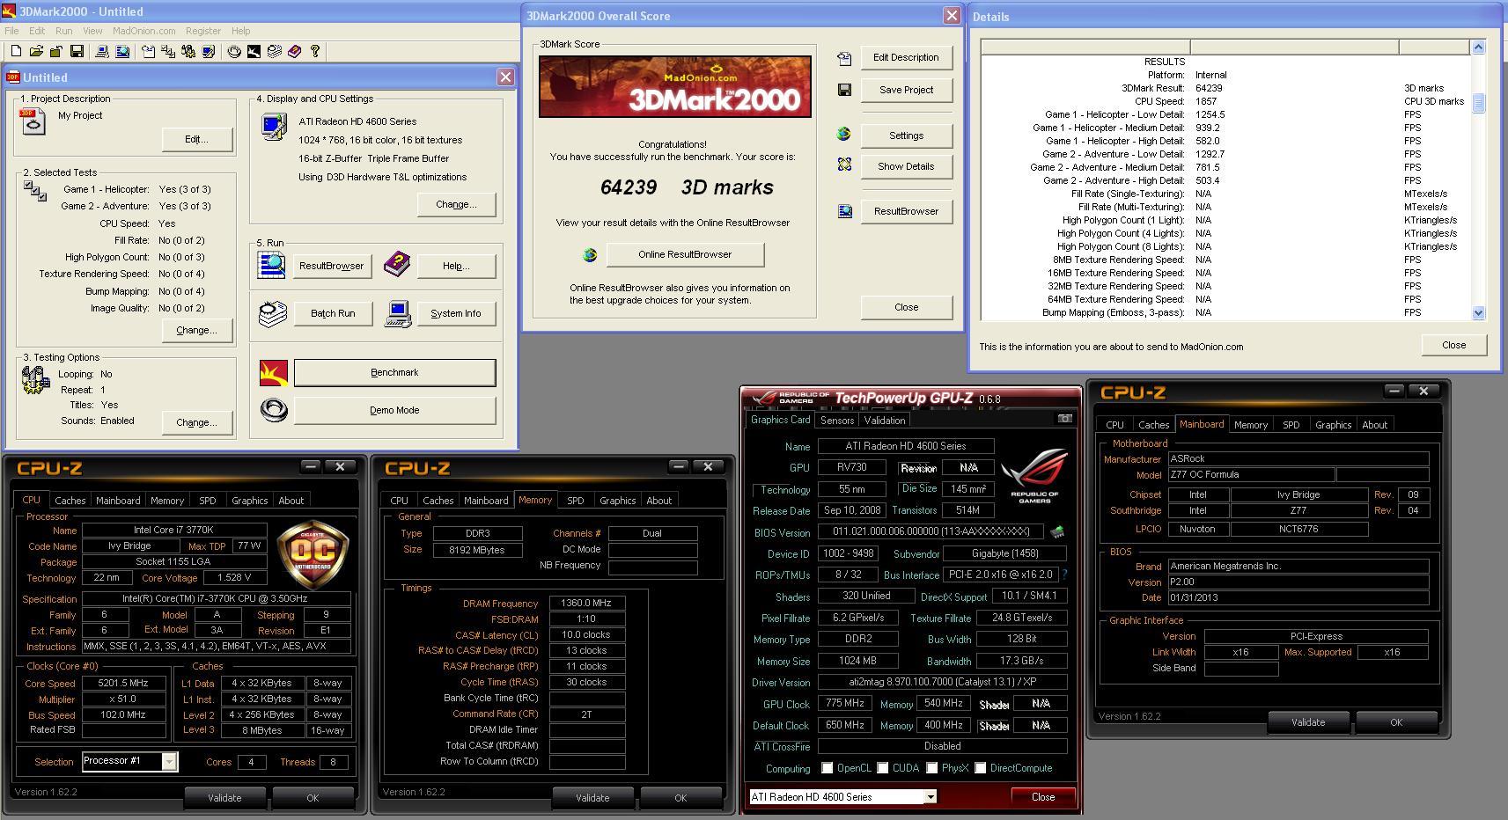Click the Demo mode toolbar icon

pyautogui.click(x=234, y=52)
